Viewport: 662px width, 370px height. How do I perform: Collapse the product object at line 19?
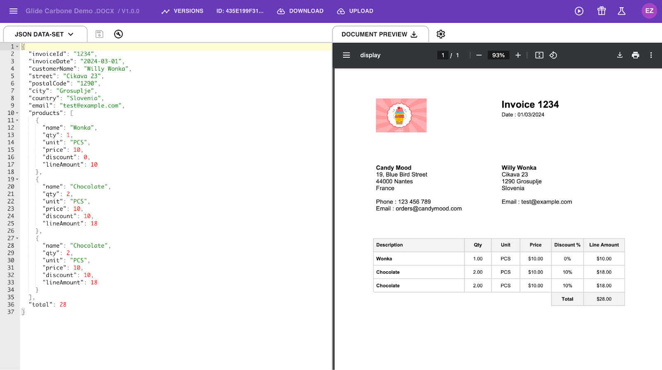[17, 179]
